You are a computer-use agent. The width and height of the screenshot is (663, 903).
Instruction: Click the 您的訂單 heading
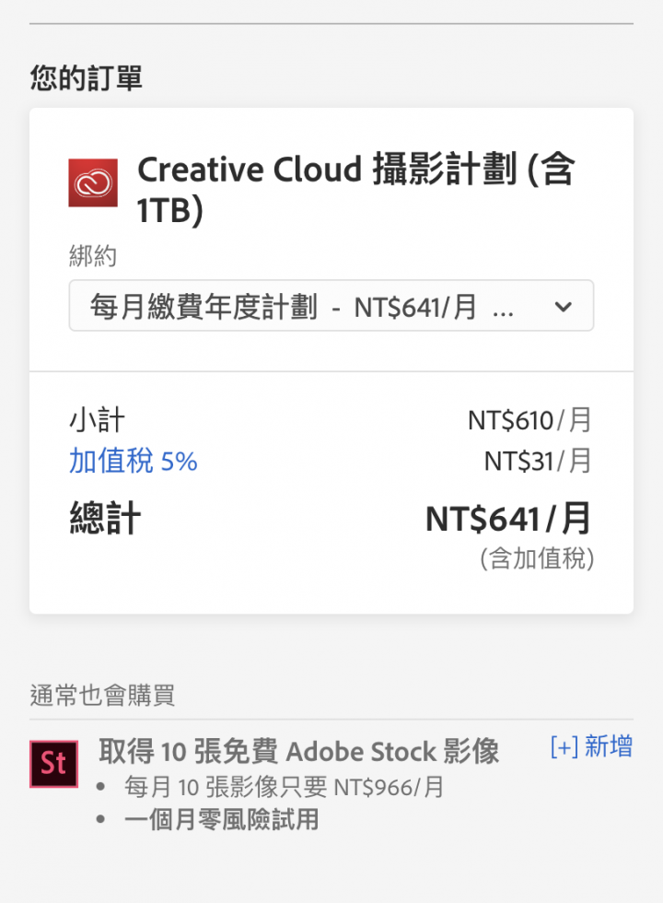tap(87, 78)
